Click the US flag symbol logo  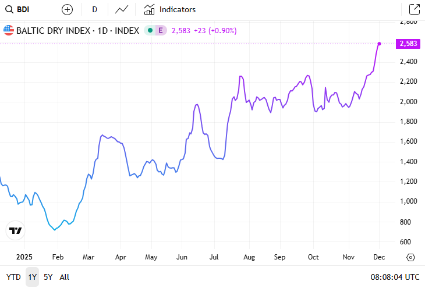[9, 30]
